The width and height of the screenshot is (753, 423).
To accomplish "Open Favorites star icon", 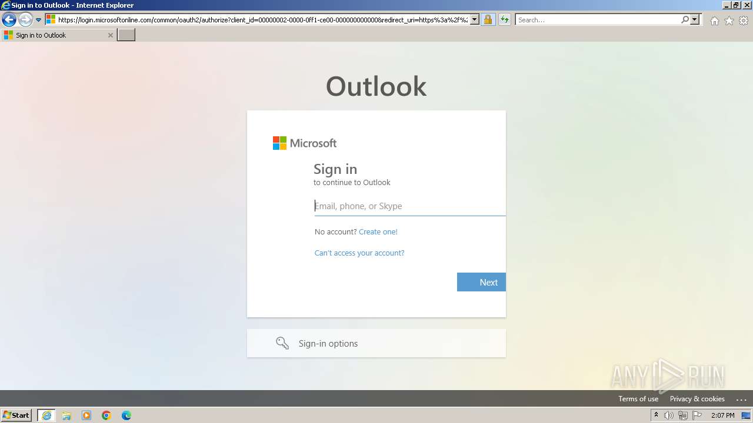I will tap(729, 21).
